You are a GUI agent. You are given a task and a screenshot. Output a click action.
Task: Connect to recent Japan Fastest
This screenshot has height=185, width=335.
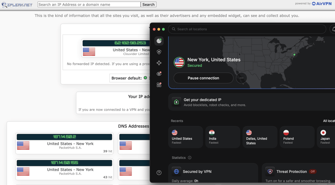(x=326, y=137)
